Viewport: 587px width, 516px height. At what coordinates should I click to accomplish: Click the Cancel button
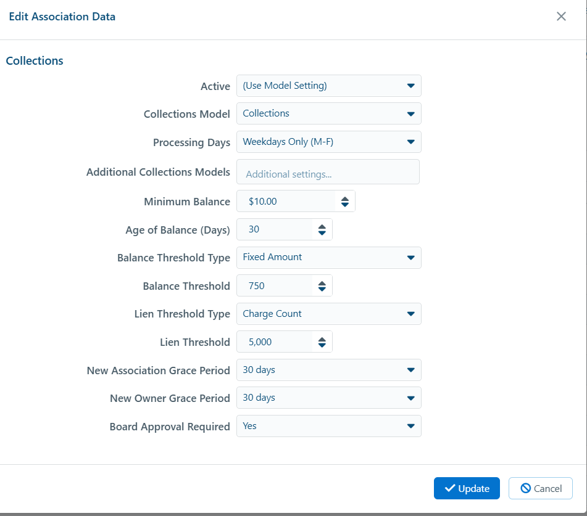click(540, 488)
